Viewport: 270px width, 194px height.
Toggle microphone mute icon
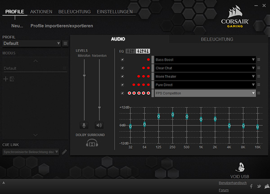(84, 125)
